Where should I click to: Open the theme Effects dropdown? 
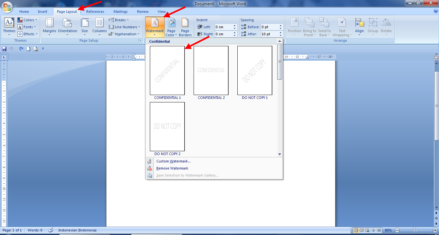tap(27, 34)
